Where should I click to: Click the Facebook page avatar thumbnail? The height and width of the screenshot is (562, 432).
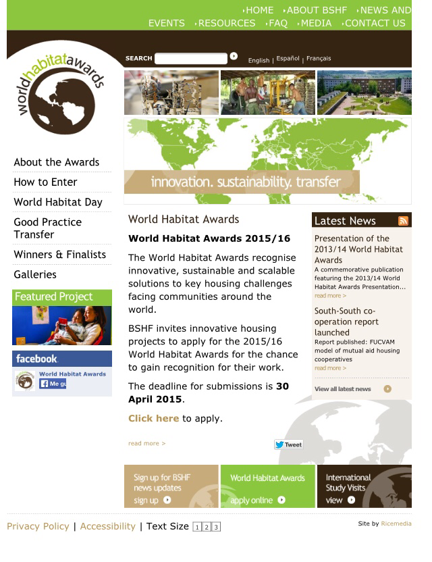coord(25,381)
